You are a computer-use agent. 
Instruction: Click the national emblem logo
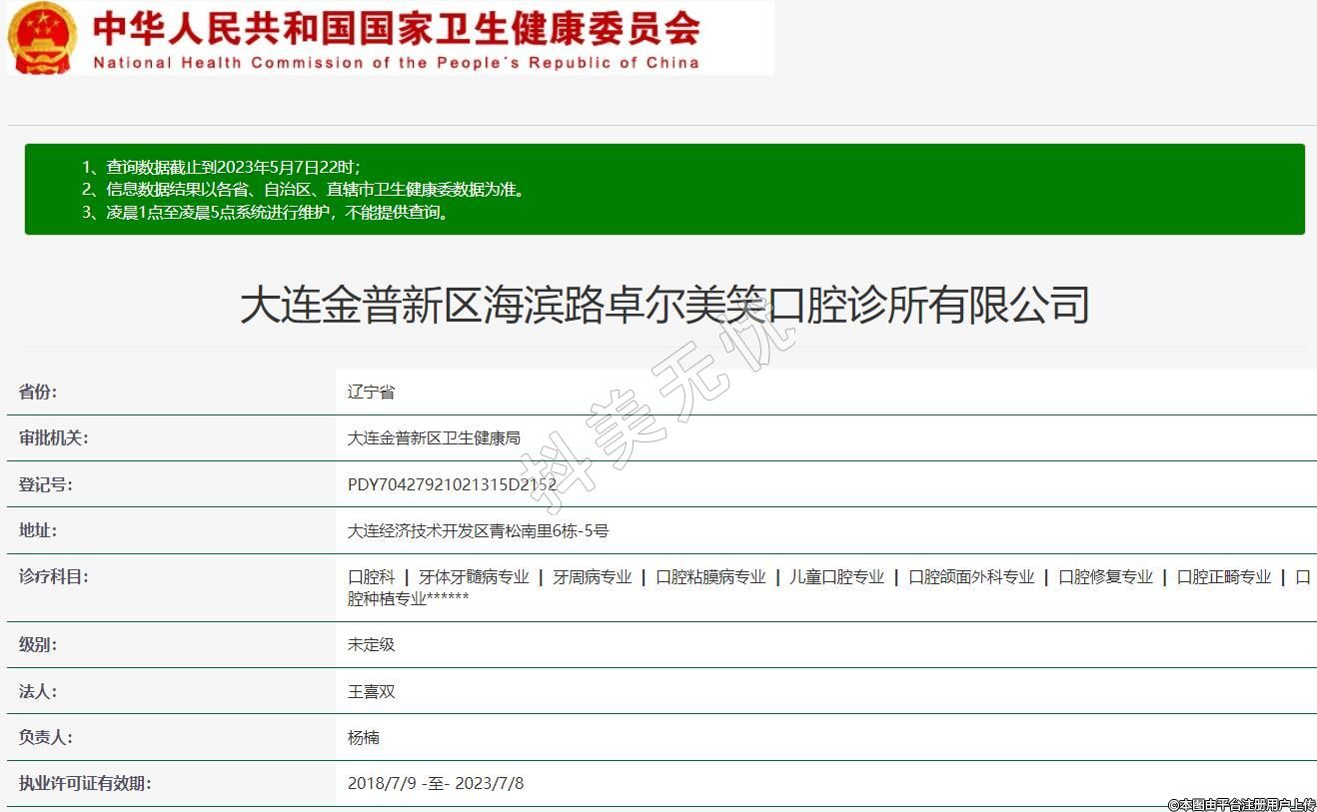pyautogui.click(x=42, y=38)
